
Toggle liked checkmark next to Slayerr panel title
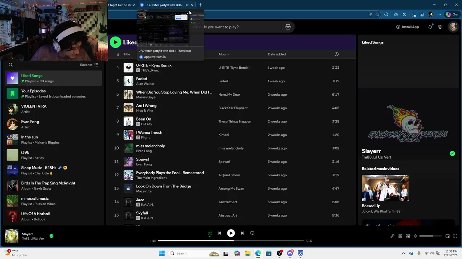coord(452,154)
